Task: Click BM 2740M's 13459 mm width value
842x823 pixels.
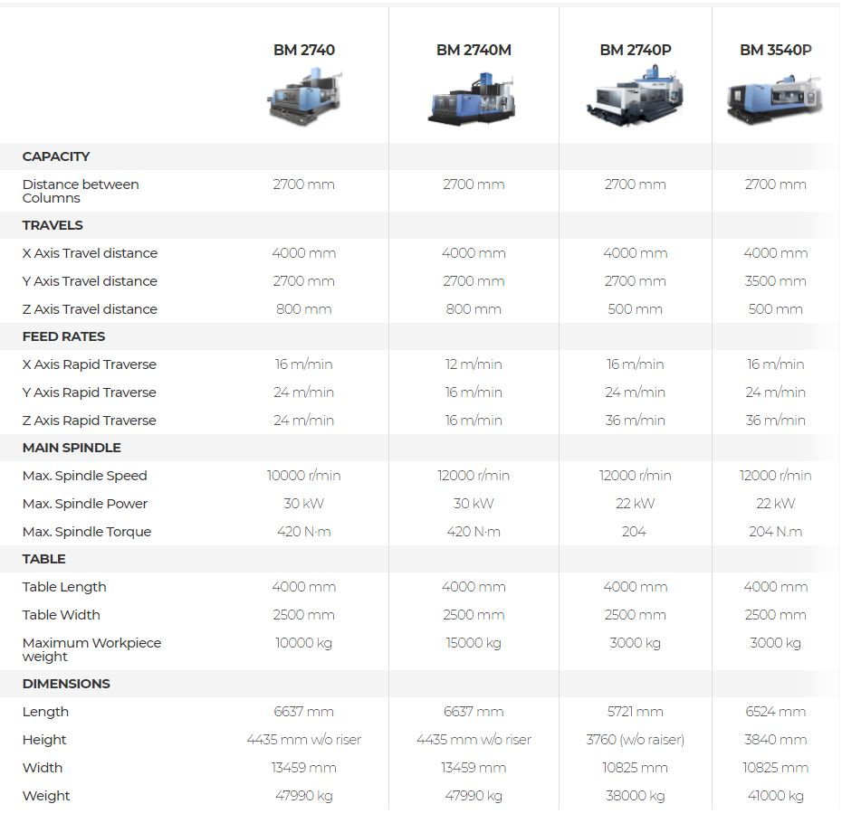Action: pyautogui.click(x=474, y=768)
